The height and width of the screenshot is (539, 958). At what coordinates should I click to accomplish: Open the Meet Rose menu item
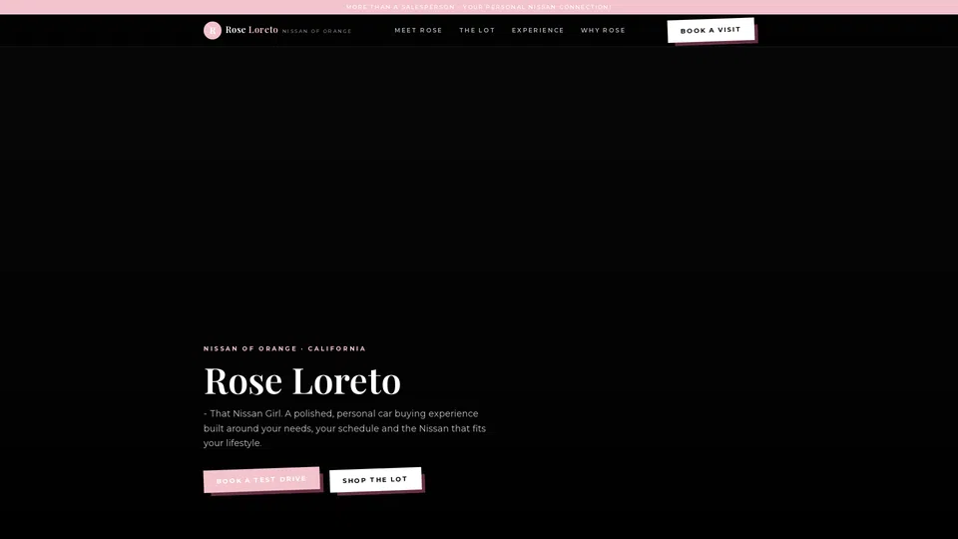coord(418,30)
